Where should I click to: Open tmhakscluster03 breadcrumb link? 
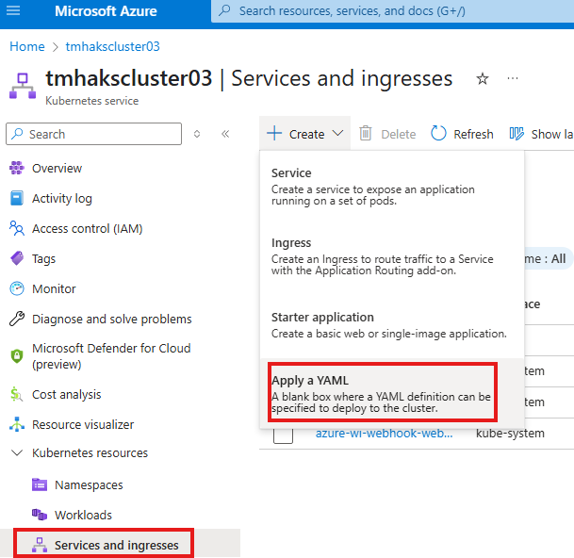tap(113, 46)
